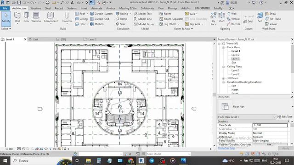Viewport: 294px width, 165px height.
Task: Open Level 2 floor plan in browser
Action: pos(235,55)
